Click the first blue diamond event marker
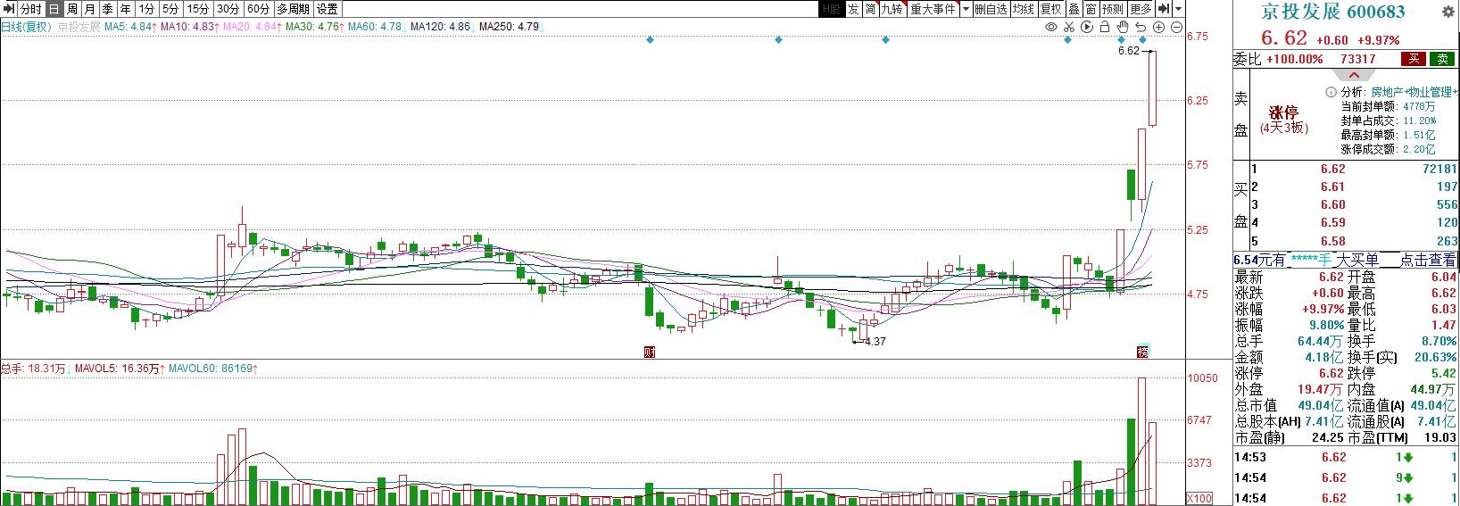Viewport: 1460px width, 506px height. click(651, 40)
